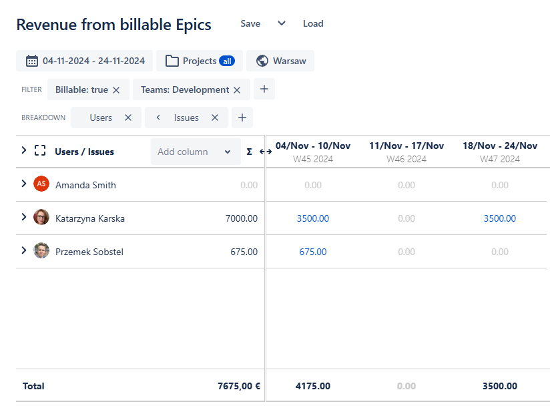Remove the Issues breakdown

(215, 118)
